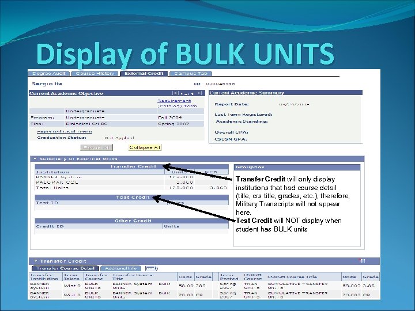
Task: Go to the first Academic Objective record
Action: coord(175,93)
